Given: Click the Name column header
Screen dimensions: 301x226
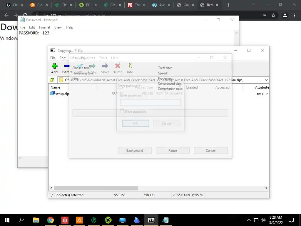Looking at the screenshot, I should click(x=55, y=87).
